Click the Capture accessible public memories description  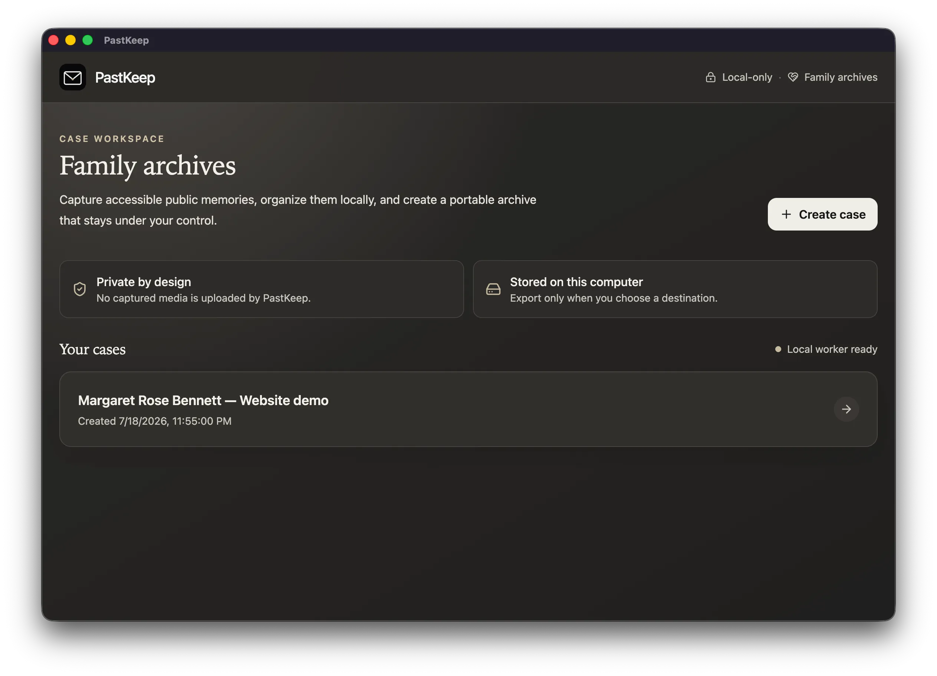[x=298, y=211]
